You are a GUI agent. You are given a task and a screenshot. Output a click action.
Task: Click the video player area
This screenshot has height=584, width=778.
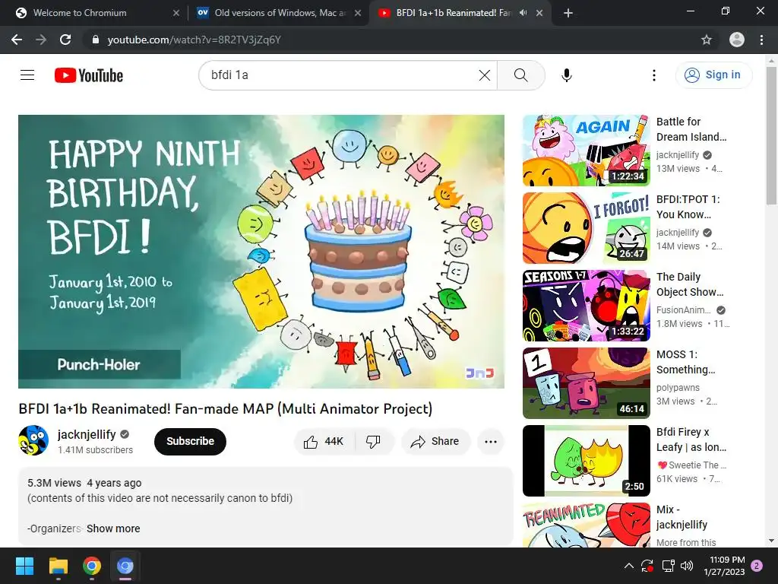(261, 251)
